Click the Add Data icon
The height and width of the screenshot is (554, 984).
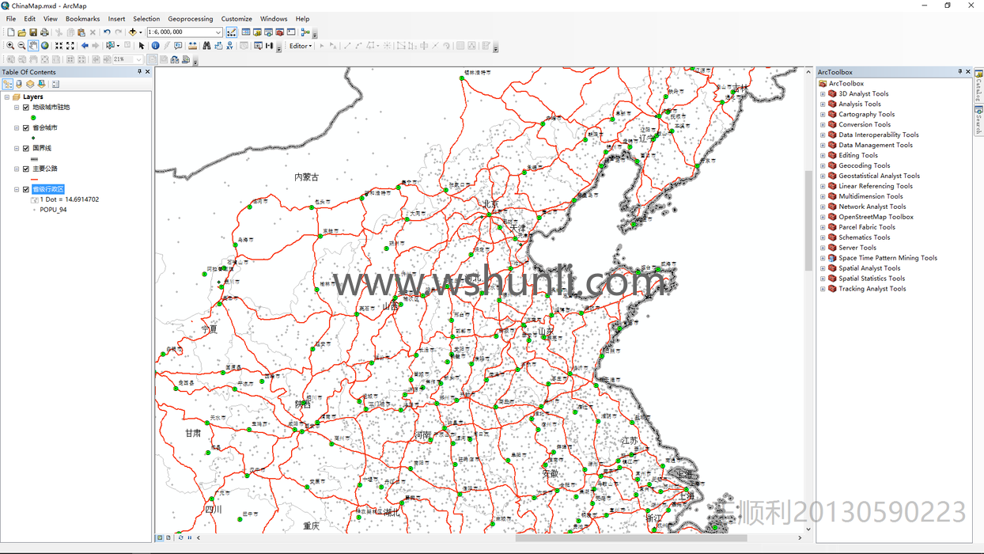click(132, 32)
